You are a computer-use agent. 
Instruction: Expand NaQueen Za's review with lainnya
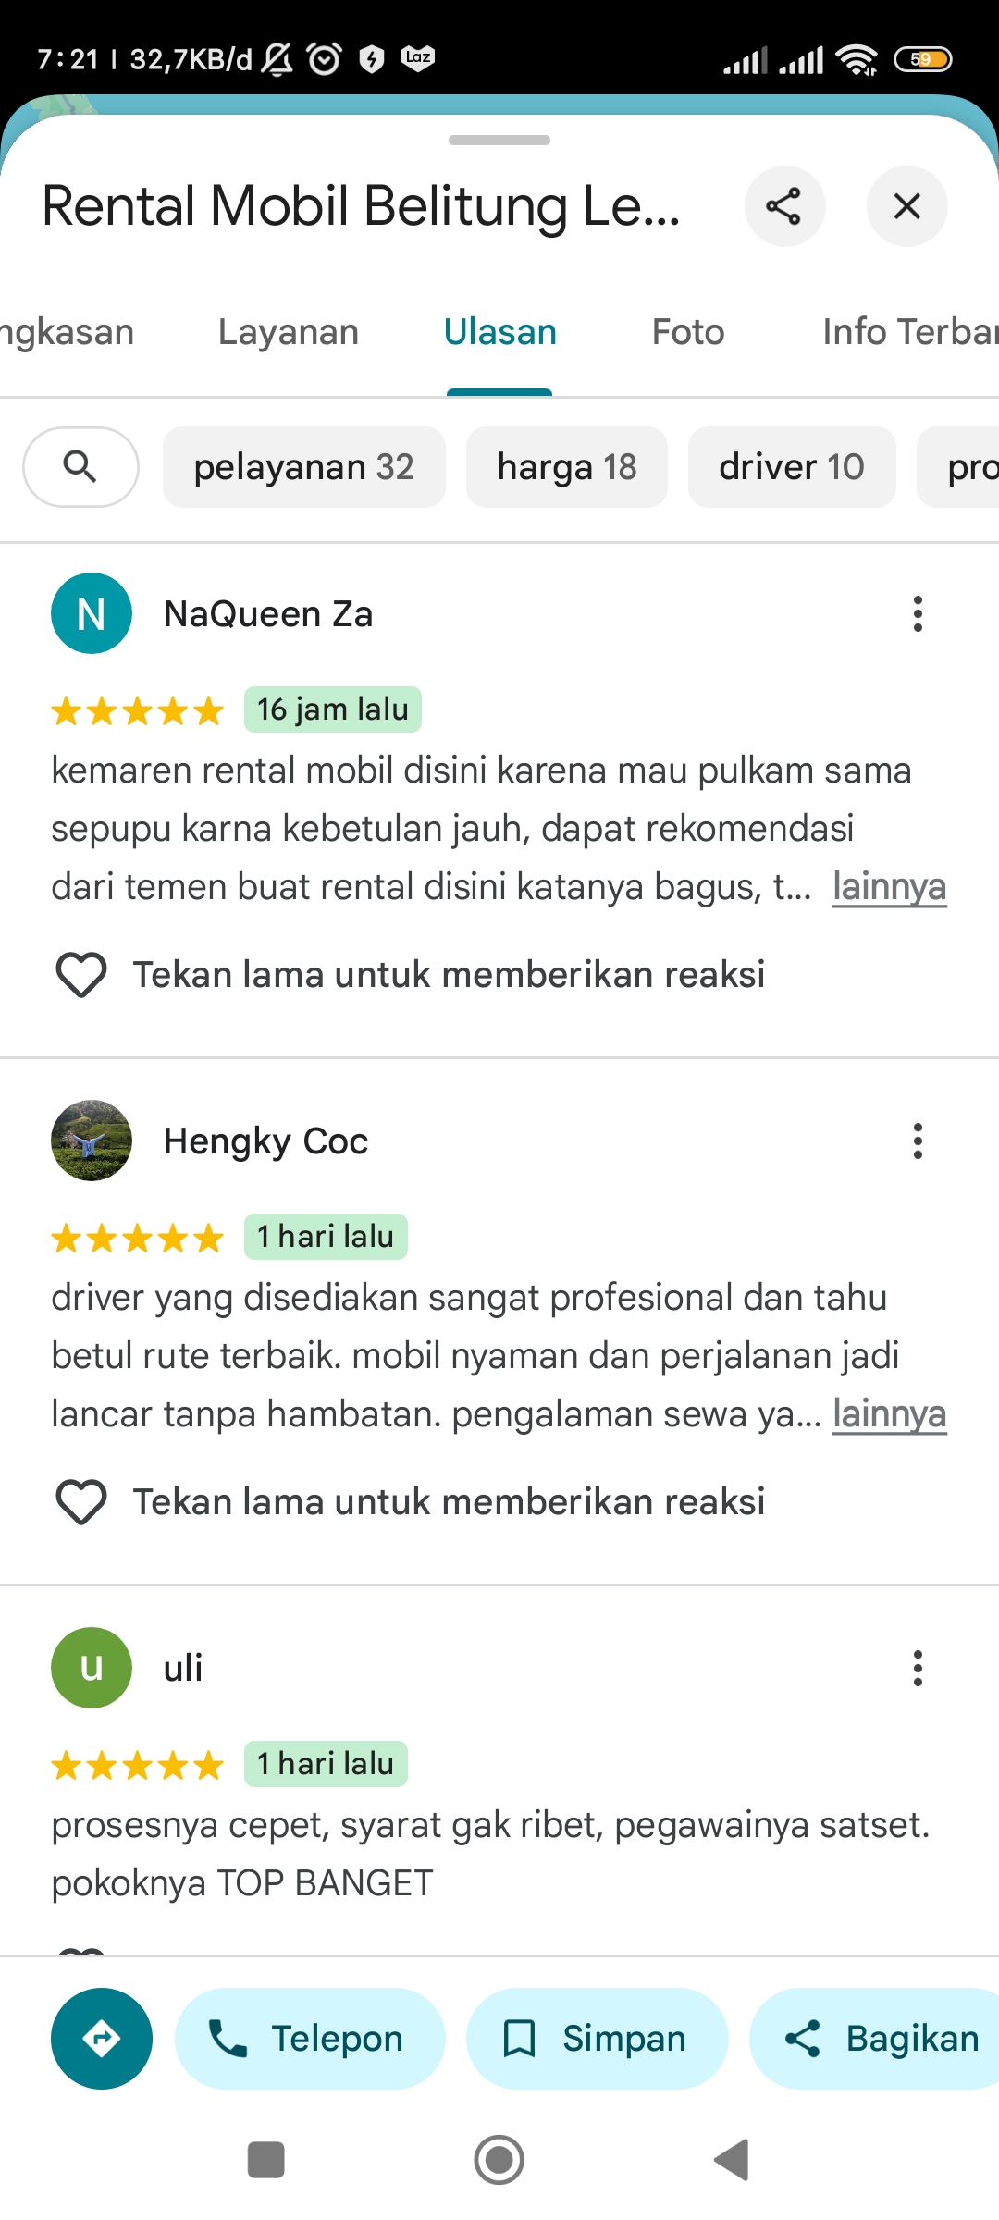click(890, 887)
